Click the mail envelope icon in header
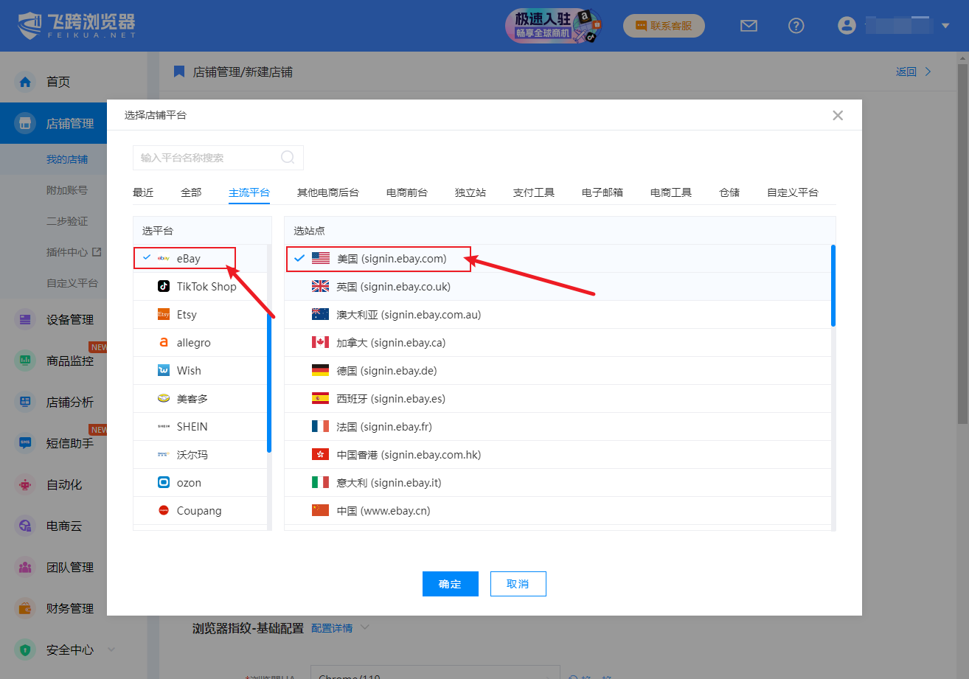Image resolution: width=969 pixels, height=679 pixels. (x=749, y=26)
